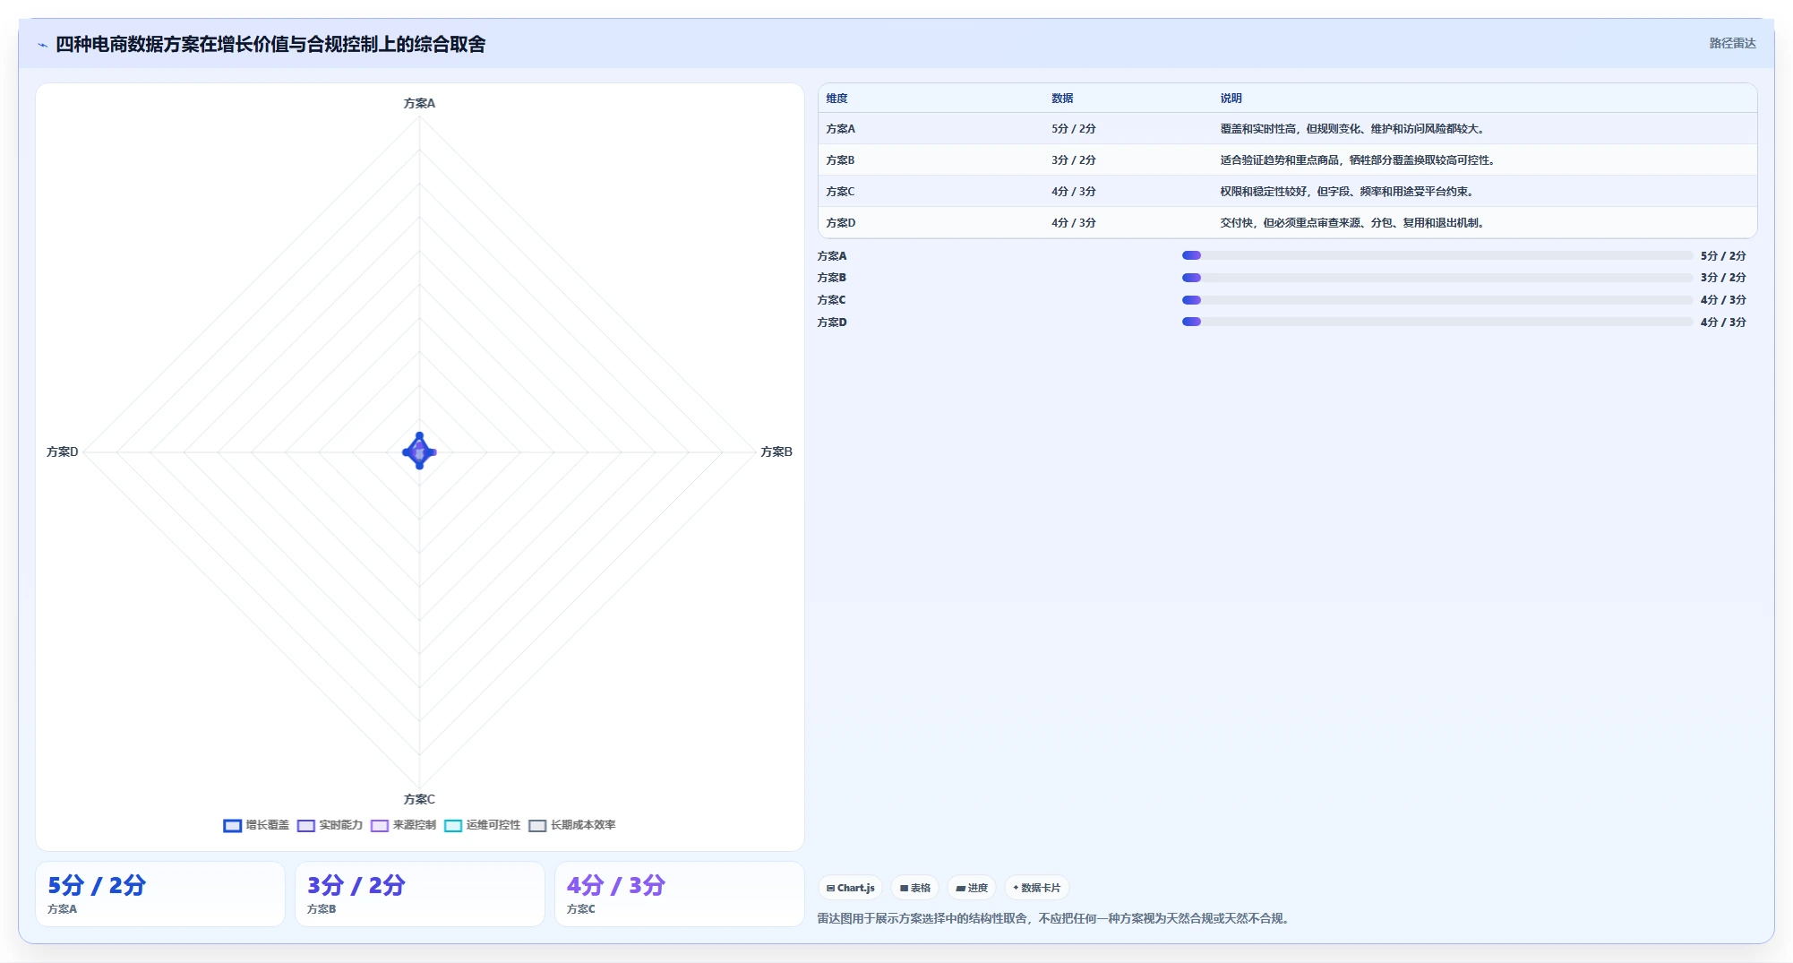
Task: Click 方案A label in progress list
Action: pyautogui.click(x=831, y=256)
